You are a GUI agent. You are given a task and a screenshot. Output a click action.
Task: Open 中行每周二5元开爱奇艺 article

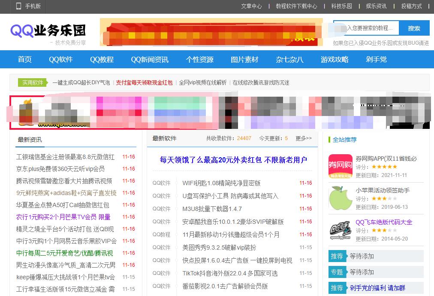point(64,253)
